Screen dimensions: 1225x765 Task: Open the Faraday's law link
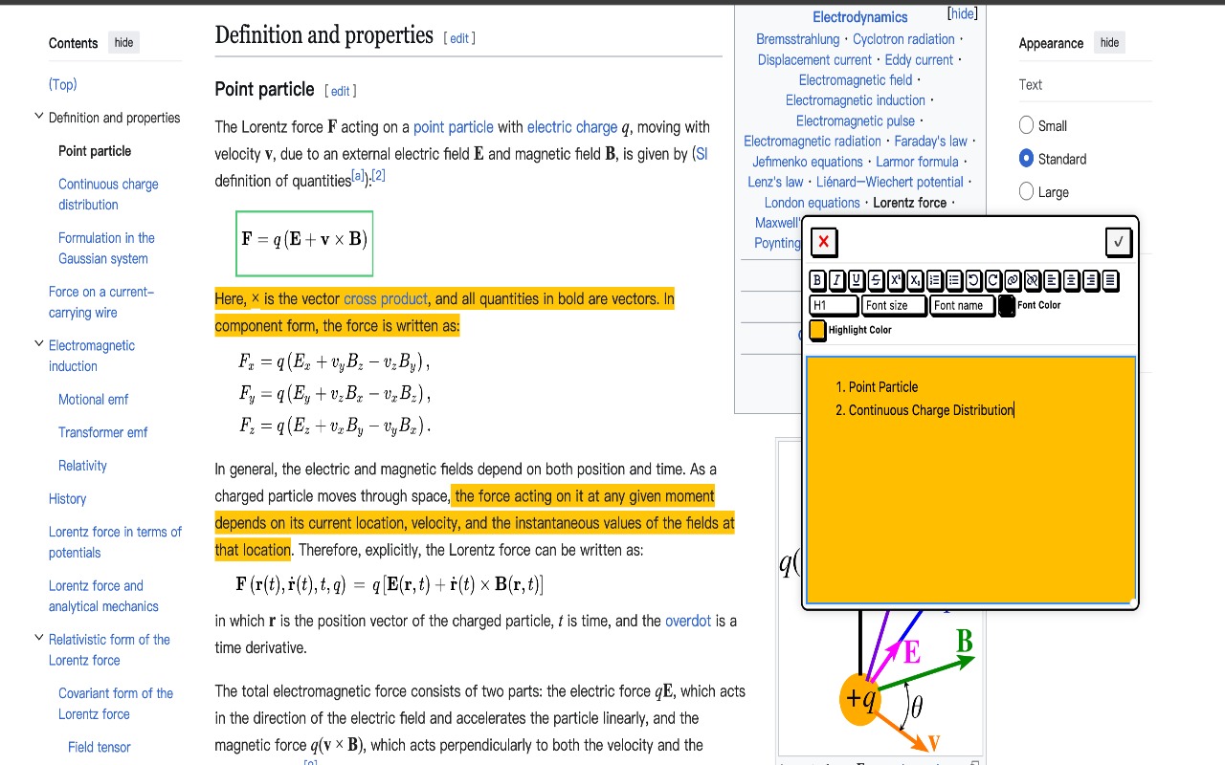(x=930, y=141)
